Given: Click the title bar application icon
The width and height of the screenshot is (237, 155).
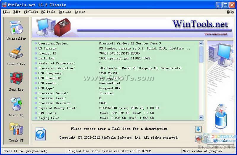Looking at the screenshot, I should pos(4,5).
